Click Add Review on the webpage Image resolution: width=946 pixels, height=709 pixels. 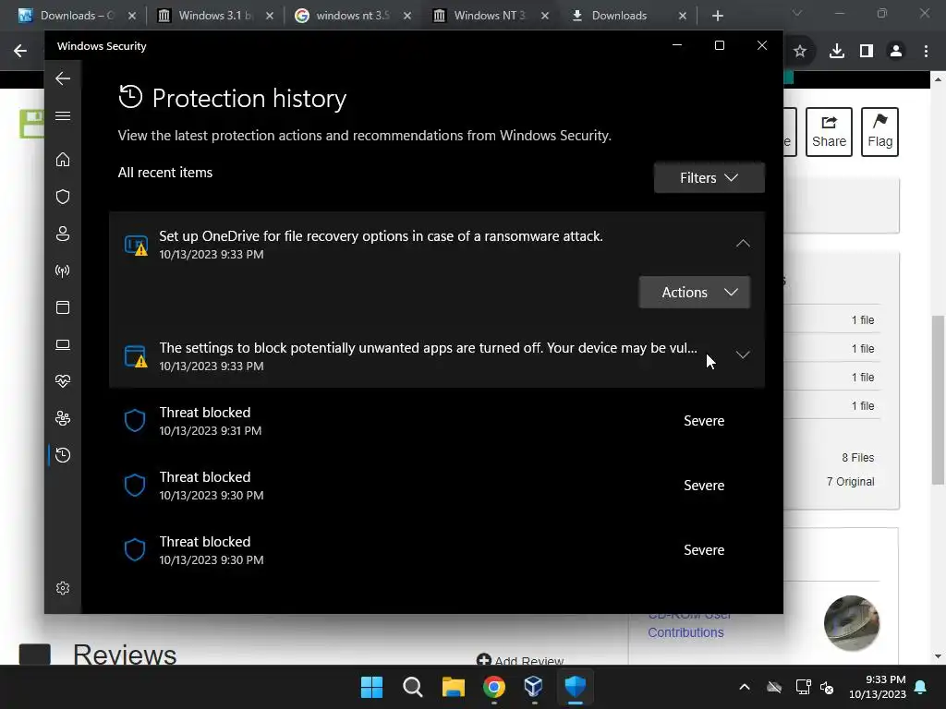pyautogui.click(x=520, y=660)
